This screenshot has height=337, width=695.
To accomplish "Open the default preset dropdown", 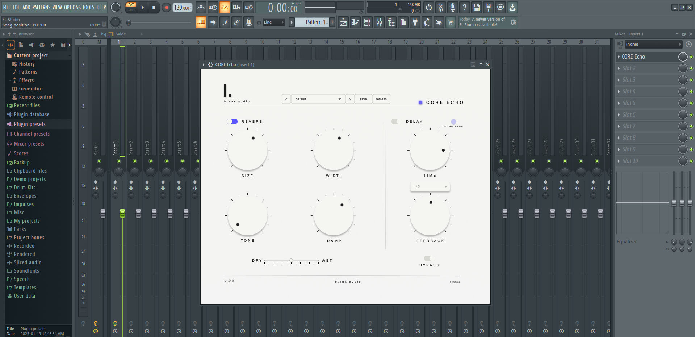I will [x=318, y=99].
